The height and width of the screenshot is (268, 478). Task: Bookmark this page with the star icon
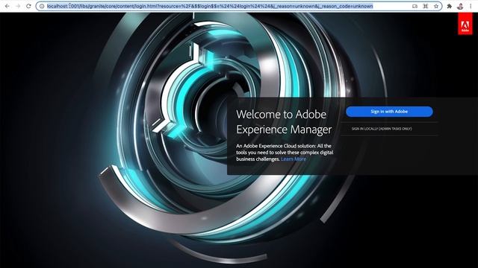click(x=436, y=6)
